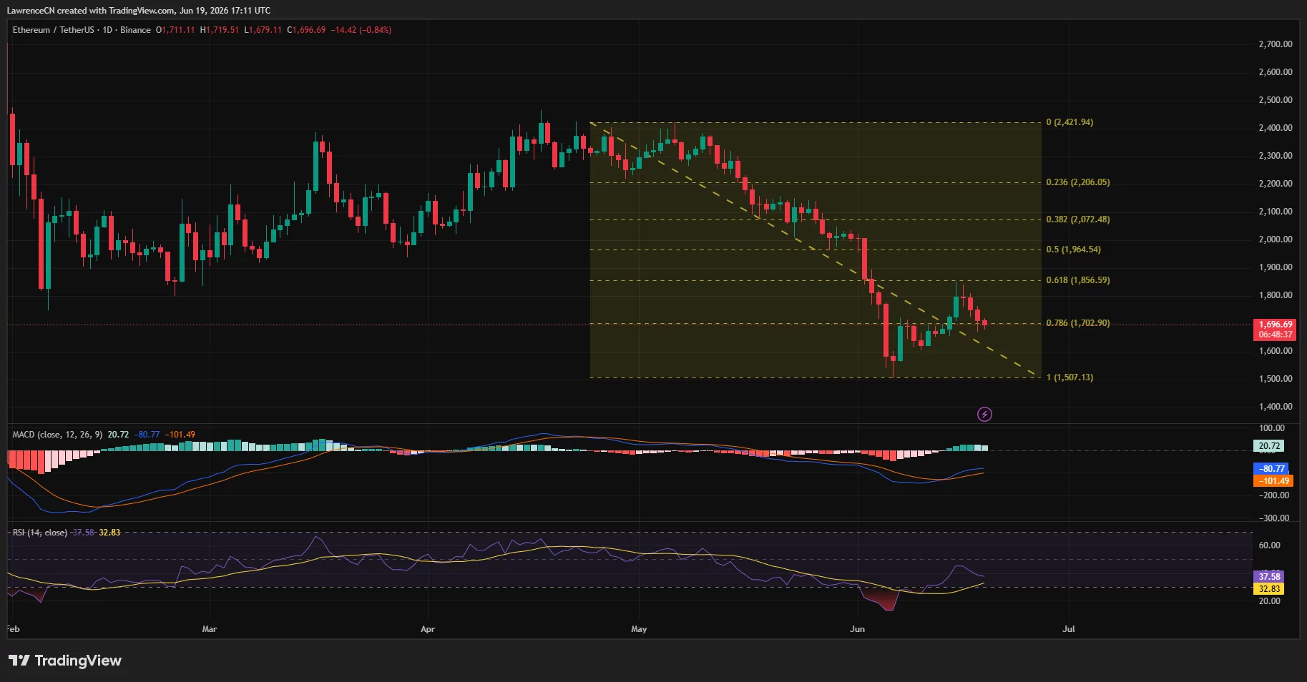Click the RSI pane 60.00 scale label

pos(1269,545)
